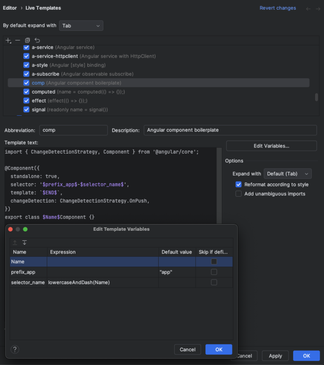
Task: Enable the a-service template checkbox
Action: (x=26, y=47)
